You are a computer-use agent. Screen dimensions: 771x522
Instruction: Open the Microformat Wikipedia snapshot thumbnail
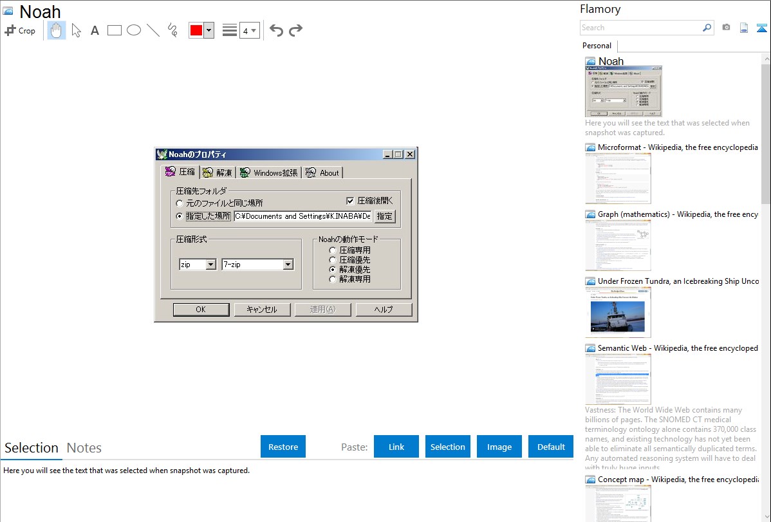coord(618,178)
